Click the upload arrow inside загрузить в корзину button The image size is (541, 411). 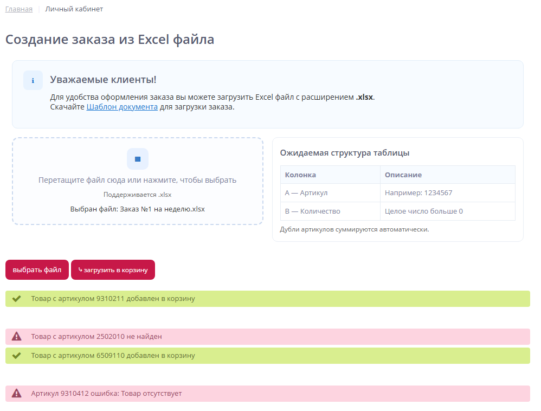click(80, 269)
